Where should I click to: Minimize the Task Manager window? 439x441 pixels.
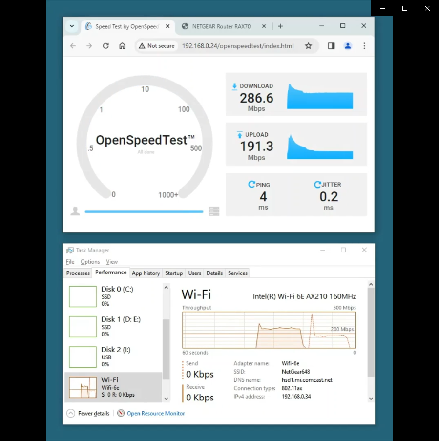[x=323, y=250]
